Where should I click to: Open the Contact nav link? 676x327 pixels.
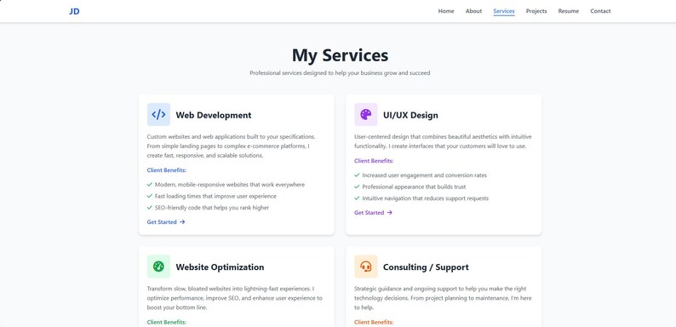click(600, 11)
